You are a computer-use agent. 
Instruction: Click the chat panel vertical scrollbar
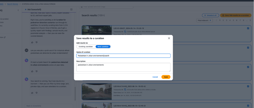pyautogui.click(x=75, y=94)
